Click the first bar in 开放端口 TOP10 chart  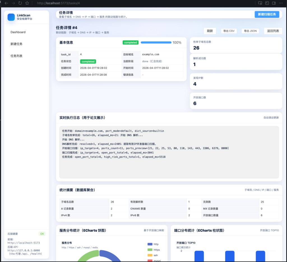coord(199,256)
